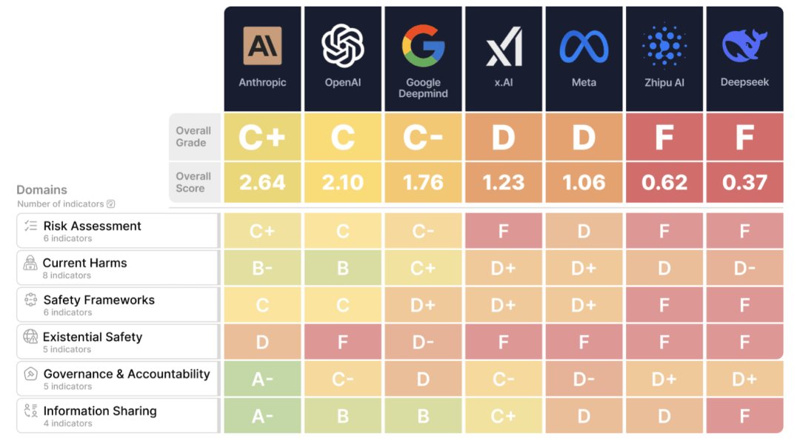Click the Overall Score row label
The height and width of the screenshot is (441, 800).
193,182
